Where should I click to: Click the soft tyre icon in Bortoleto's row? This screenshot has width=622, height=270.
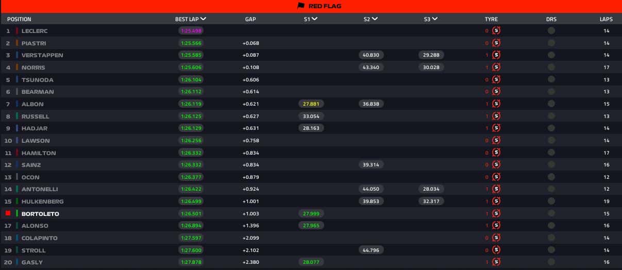pyautogui.click(x=496, y=213)
